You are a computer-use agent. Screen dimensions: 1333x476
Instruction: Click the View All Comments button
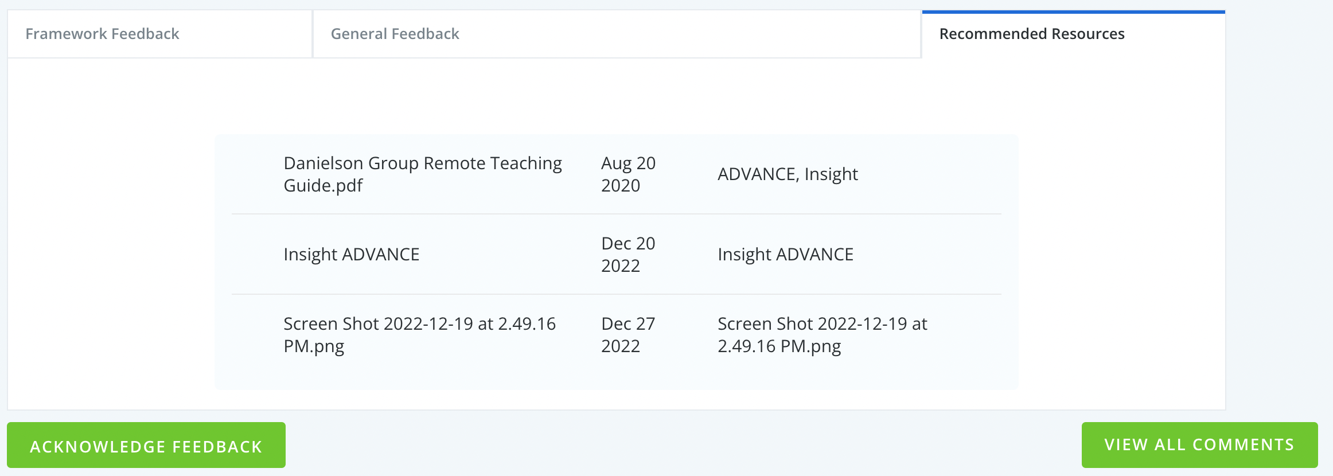click(x=1199, y=445)
